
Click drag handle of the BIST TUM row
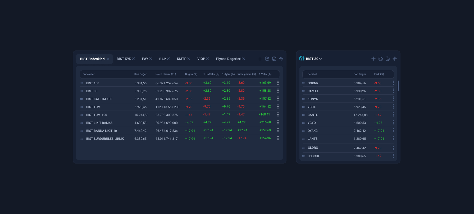pos(81,107)
